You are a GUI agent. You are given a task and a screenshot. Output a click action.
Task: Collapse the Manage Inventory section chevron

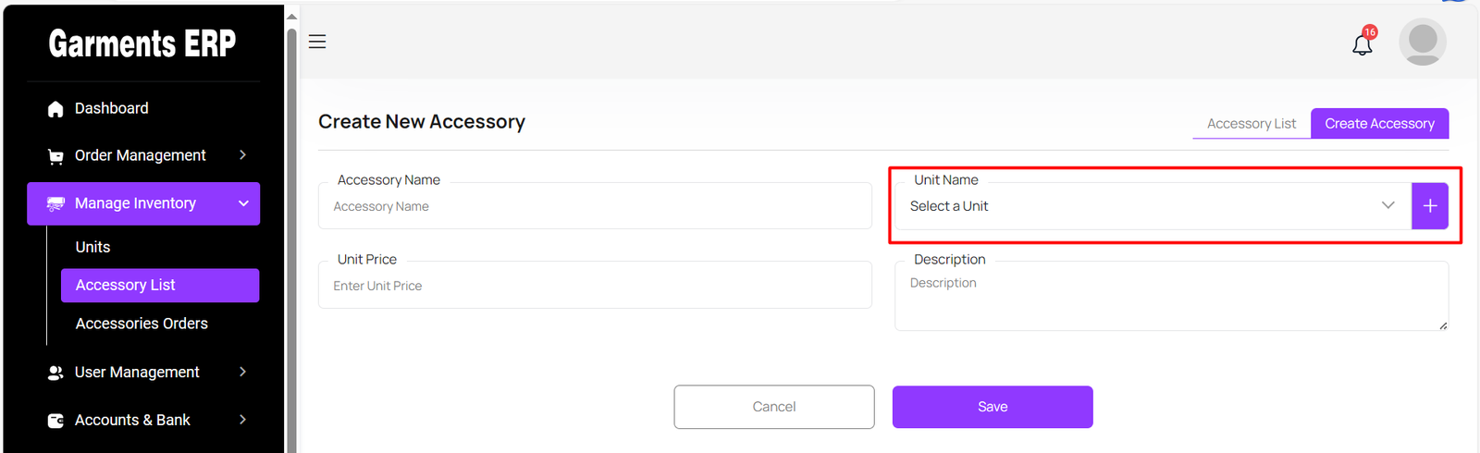tap(243, 203)
